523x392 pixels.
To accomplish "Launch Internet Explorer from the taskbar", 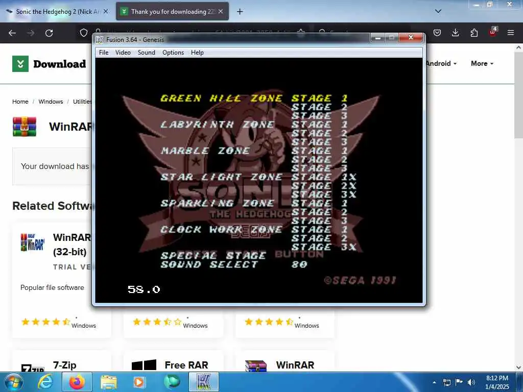I will pos(45,382).
